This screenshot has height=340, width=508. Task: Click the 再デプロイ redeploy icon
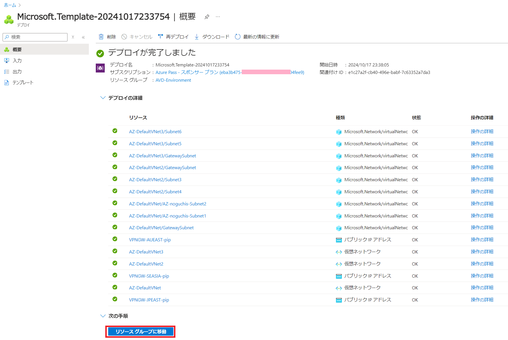161,37
